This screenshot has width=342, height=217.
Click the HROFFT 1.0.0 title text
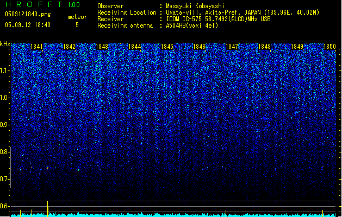point(42,4)
